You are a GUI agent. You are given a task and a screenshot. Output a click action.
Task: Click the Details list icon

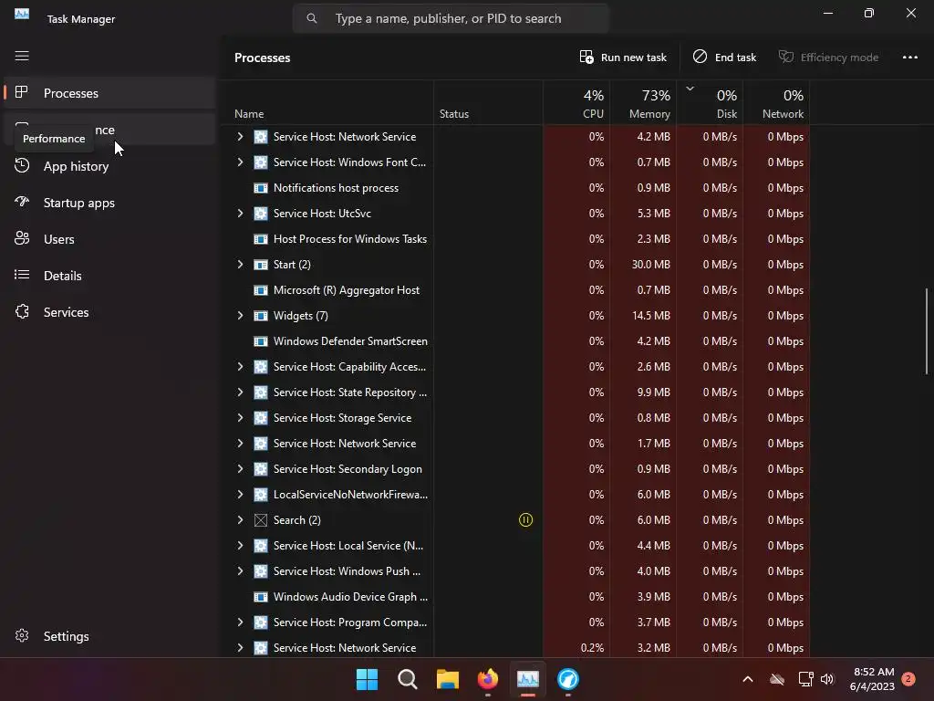pos(22,274)
